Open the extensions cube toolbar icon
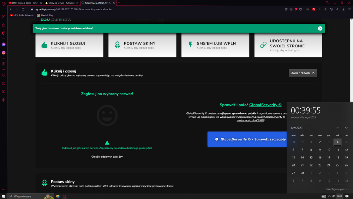 tap(331, 9)
